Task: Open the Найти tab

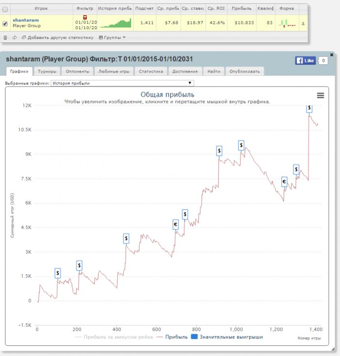Action: coord(214,71)
